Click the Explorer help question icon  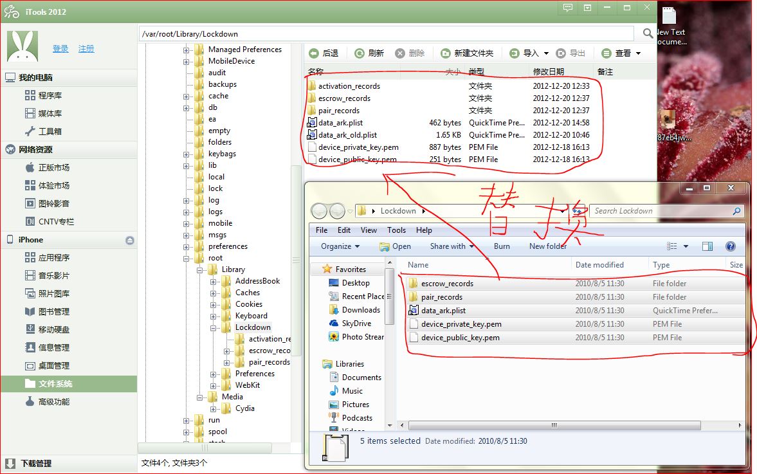tap(731, 246)
